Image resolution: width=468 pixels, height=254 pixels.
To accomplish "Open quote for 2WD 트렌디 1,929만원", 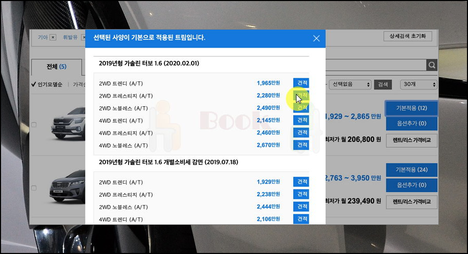I will click(x=301, y=181).
